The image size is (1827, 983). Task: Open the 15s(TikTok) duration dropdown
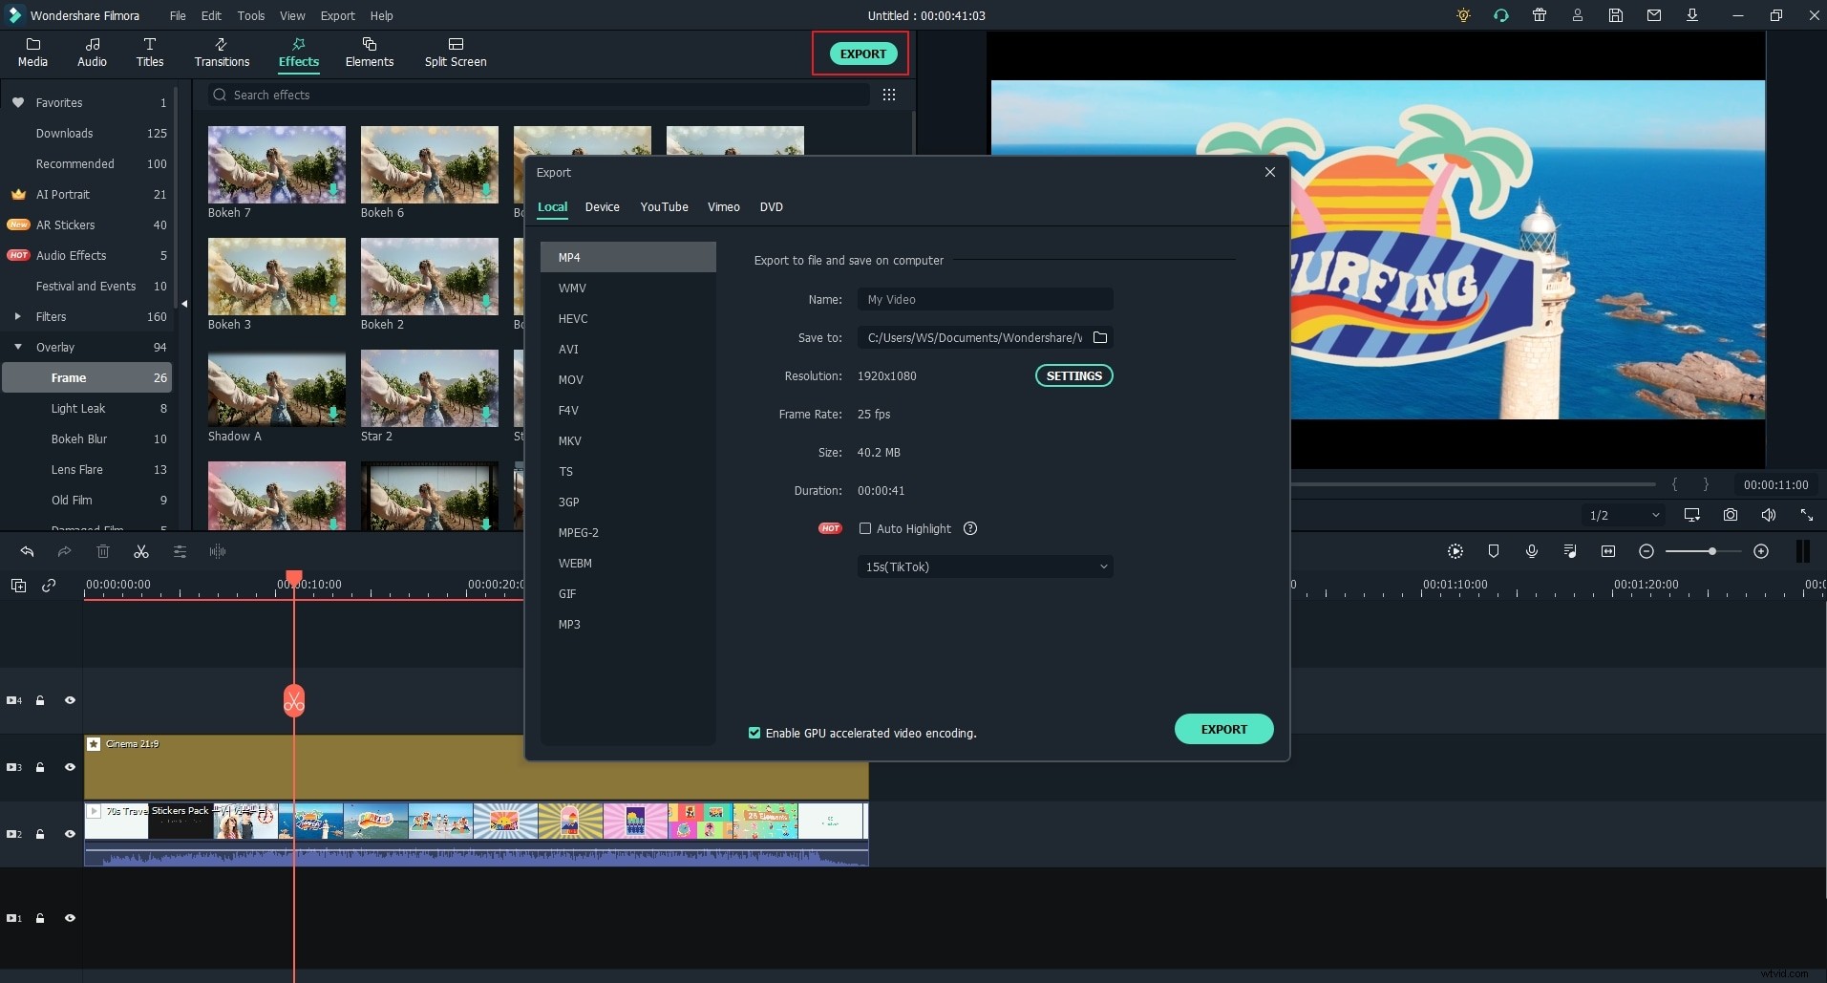986,566
